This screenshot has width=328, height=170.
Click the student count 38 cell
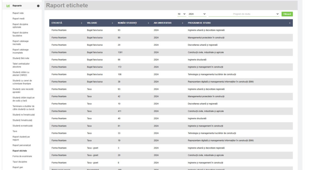click(x=119, y=82)
